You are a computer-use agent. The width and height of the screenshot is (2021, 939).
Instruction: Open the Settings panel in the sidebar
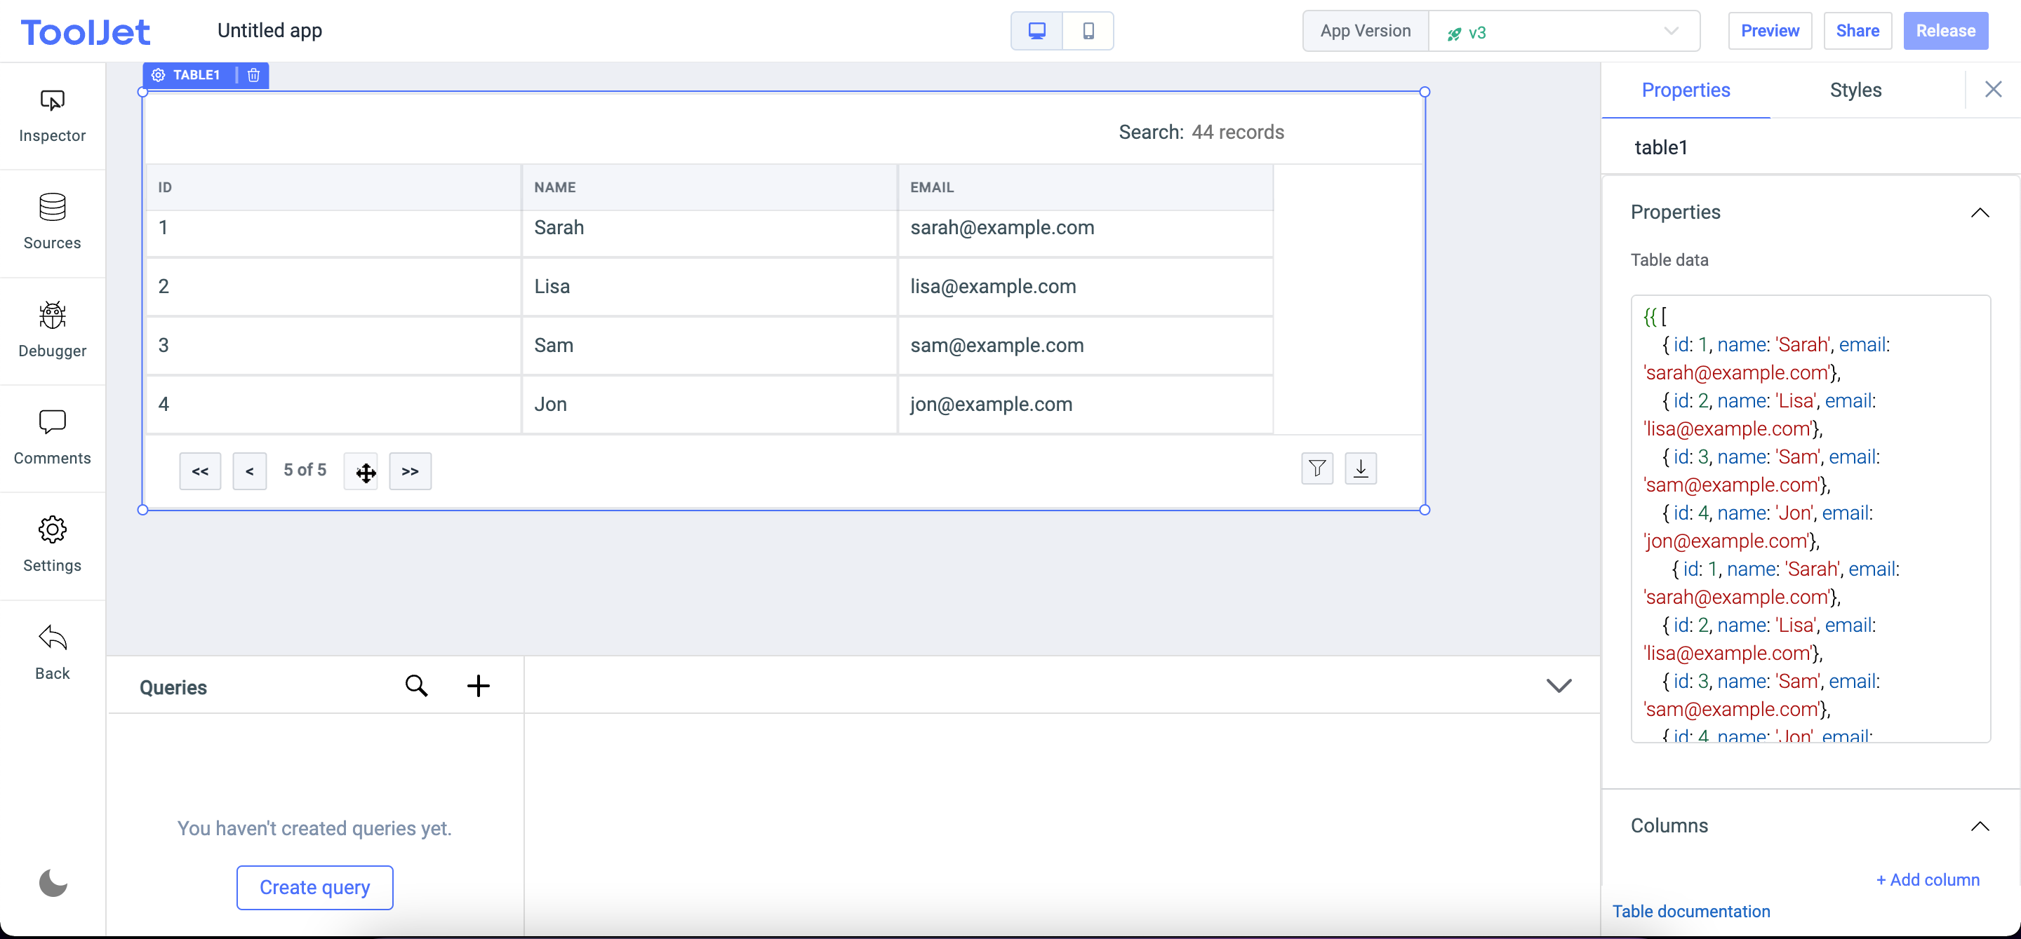(x=52, y=544)
